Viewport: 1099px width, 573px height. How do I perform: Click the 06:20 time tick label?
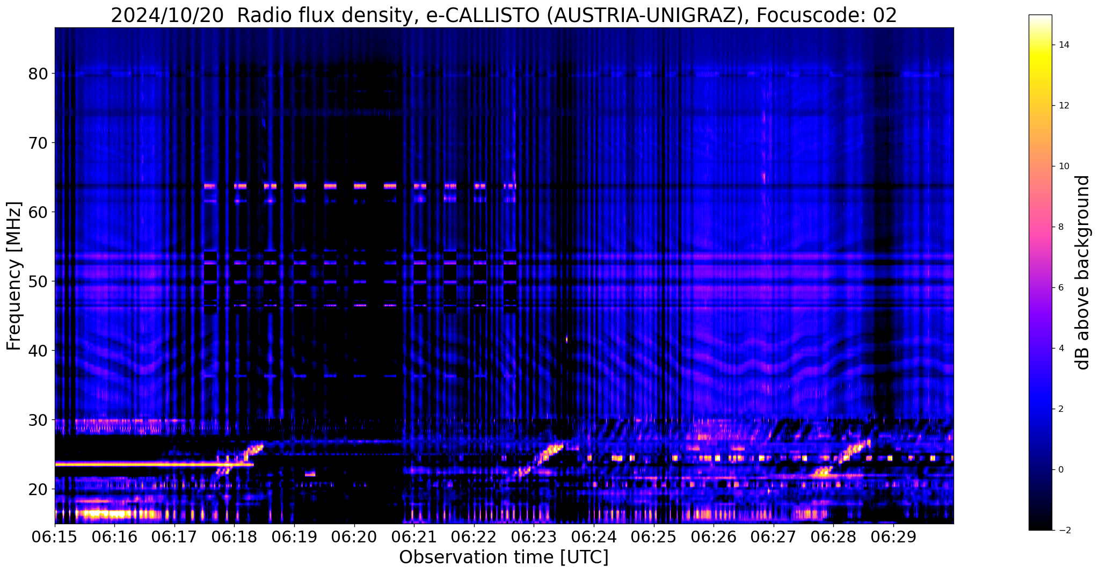(x=354, y=536)
